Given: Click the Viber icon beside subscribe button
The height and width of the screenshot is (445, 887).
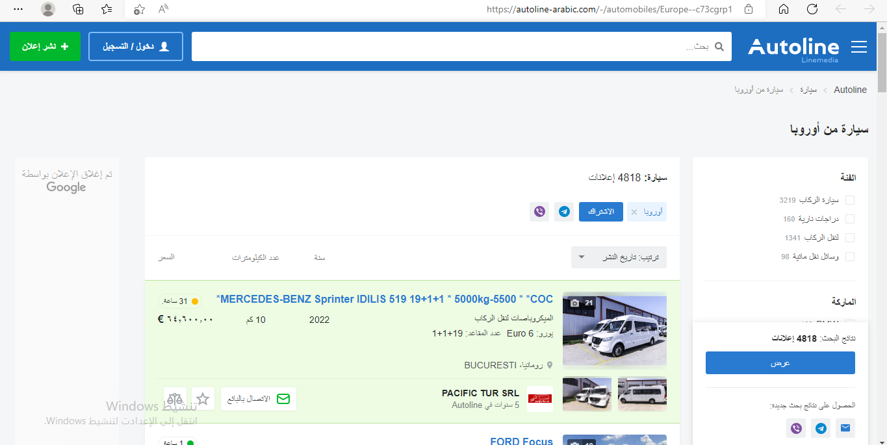Looking at the screenshot, I should tap(539, 212).
